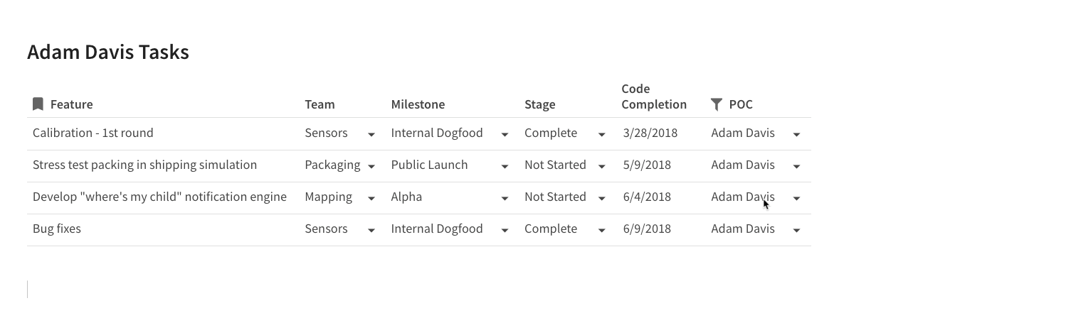This screenshot has width=1066, height=335.
Task: Open Packaging team dropdown arrow
Action: click(x=371, y=166)
